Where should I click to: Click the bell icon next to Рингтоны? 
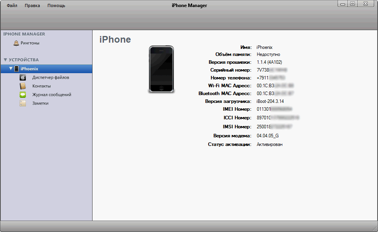tap(16, 43)
